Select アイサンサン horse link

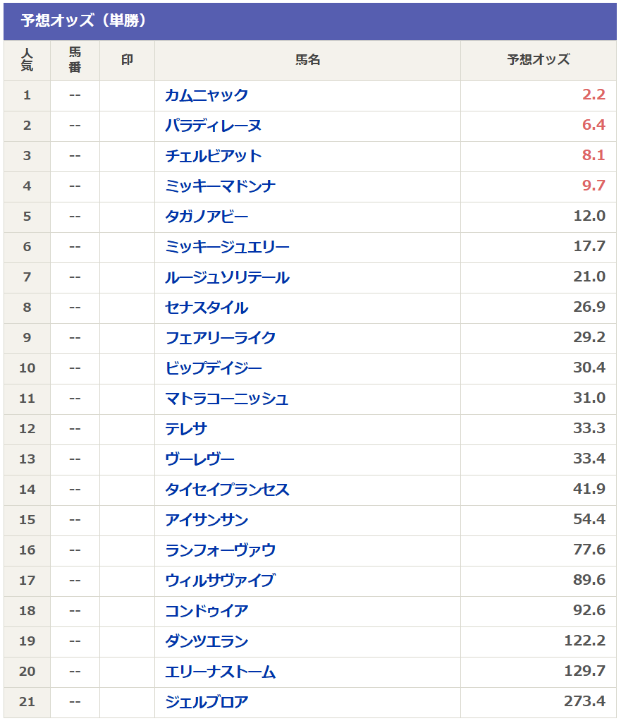pyautogui.click(x=207, y=521)
